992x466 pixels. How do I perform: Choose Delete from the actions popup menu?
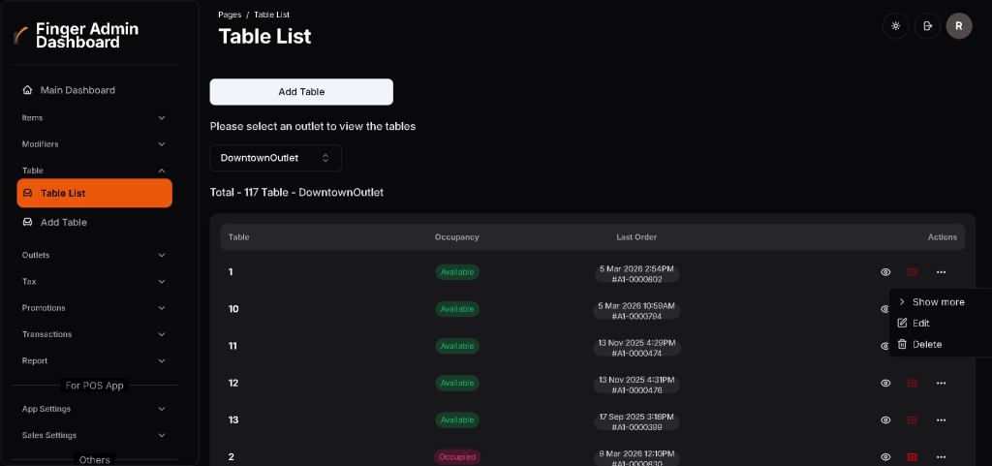[926, 345]
